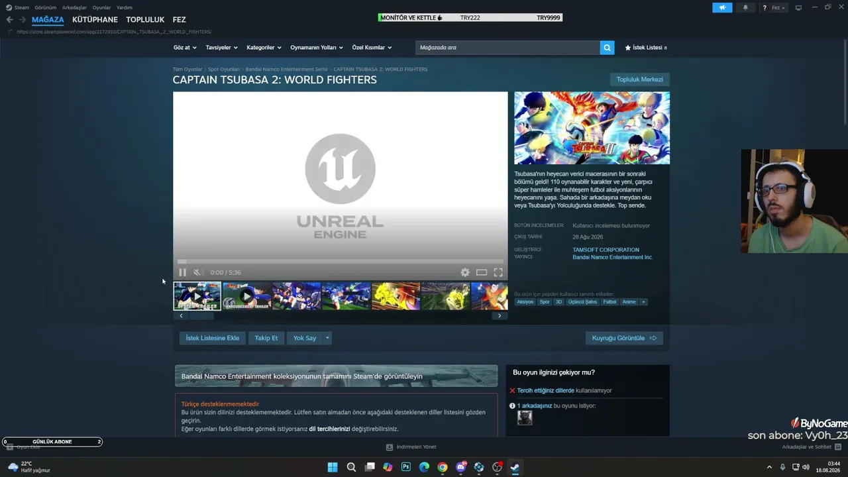This screenshot has height=477, width=848.
Task: Select the Announcement Trailer thumbnail
Action: pyautogui.click(x=246, y=296)
